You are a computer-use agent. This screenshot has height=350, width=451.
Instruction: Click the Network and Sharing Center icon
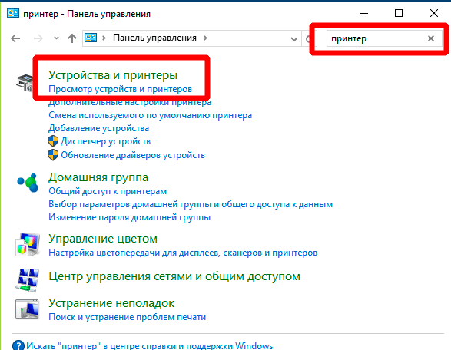tap(28, 280)
